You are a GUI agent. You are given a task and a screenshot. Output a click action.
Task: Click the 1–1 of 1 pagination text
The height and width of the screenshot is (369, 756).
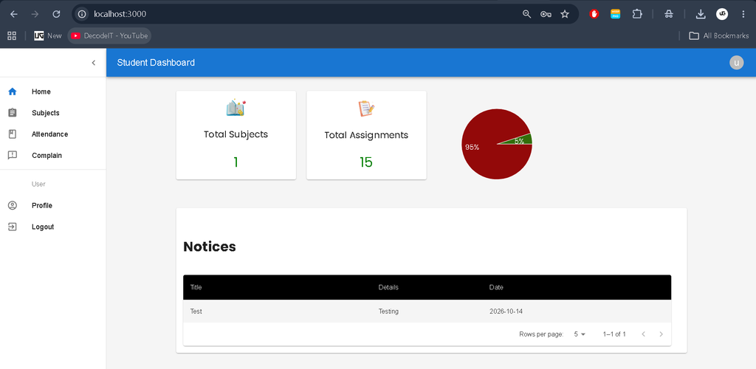click(x=614, y=334)
